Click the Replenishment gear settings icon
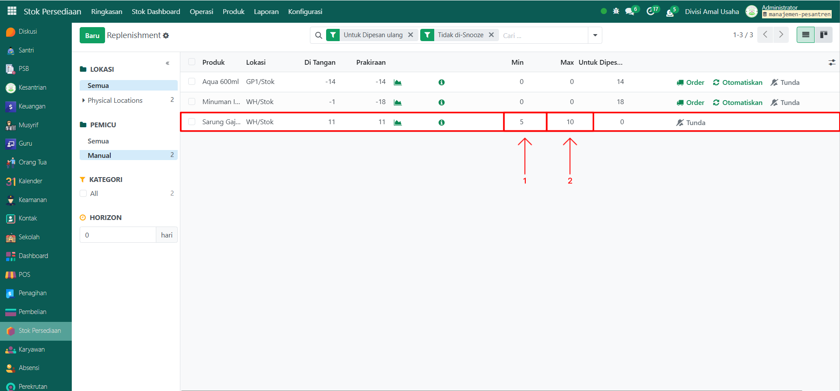 tap(166, 36)
